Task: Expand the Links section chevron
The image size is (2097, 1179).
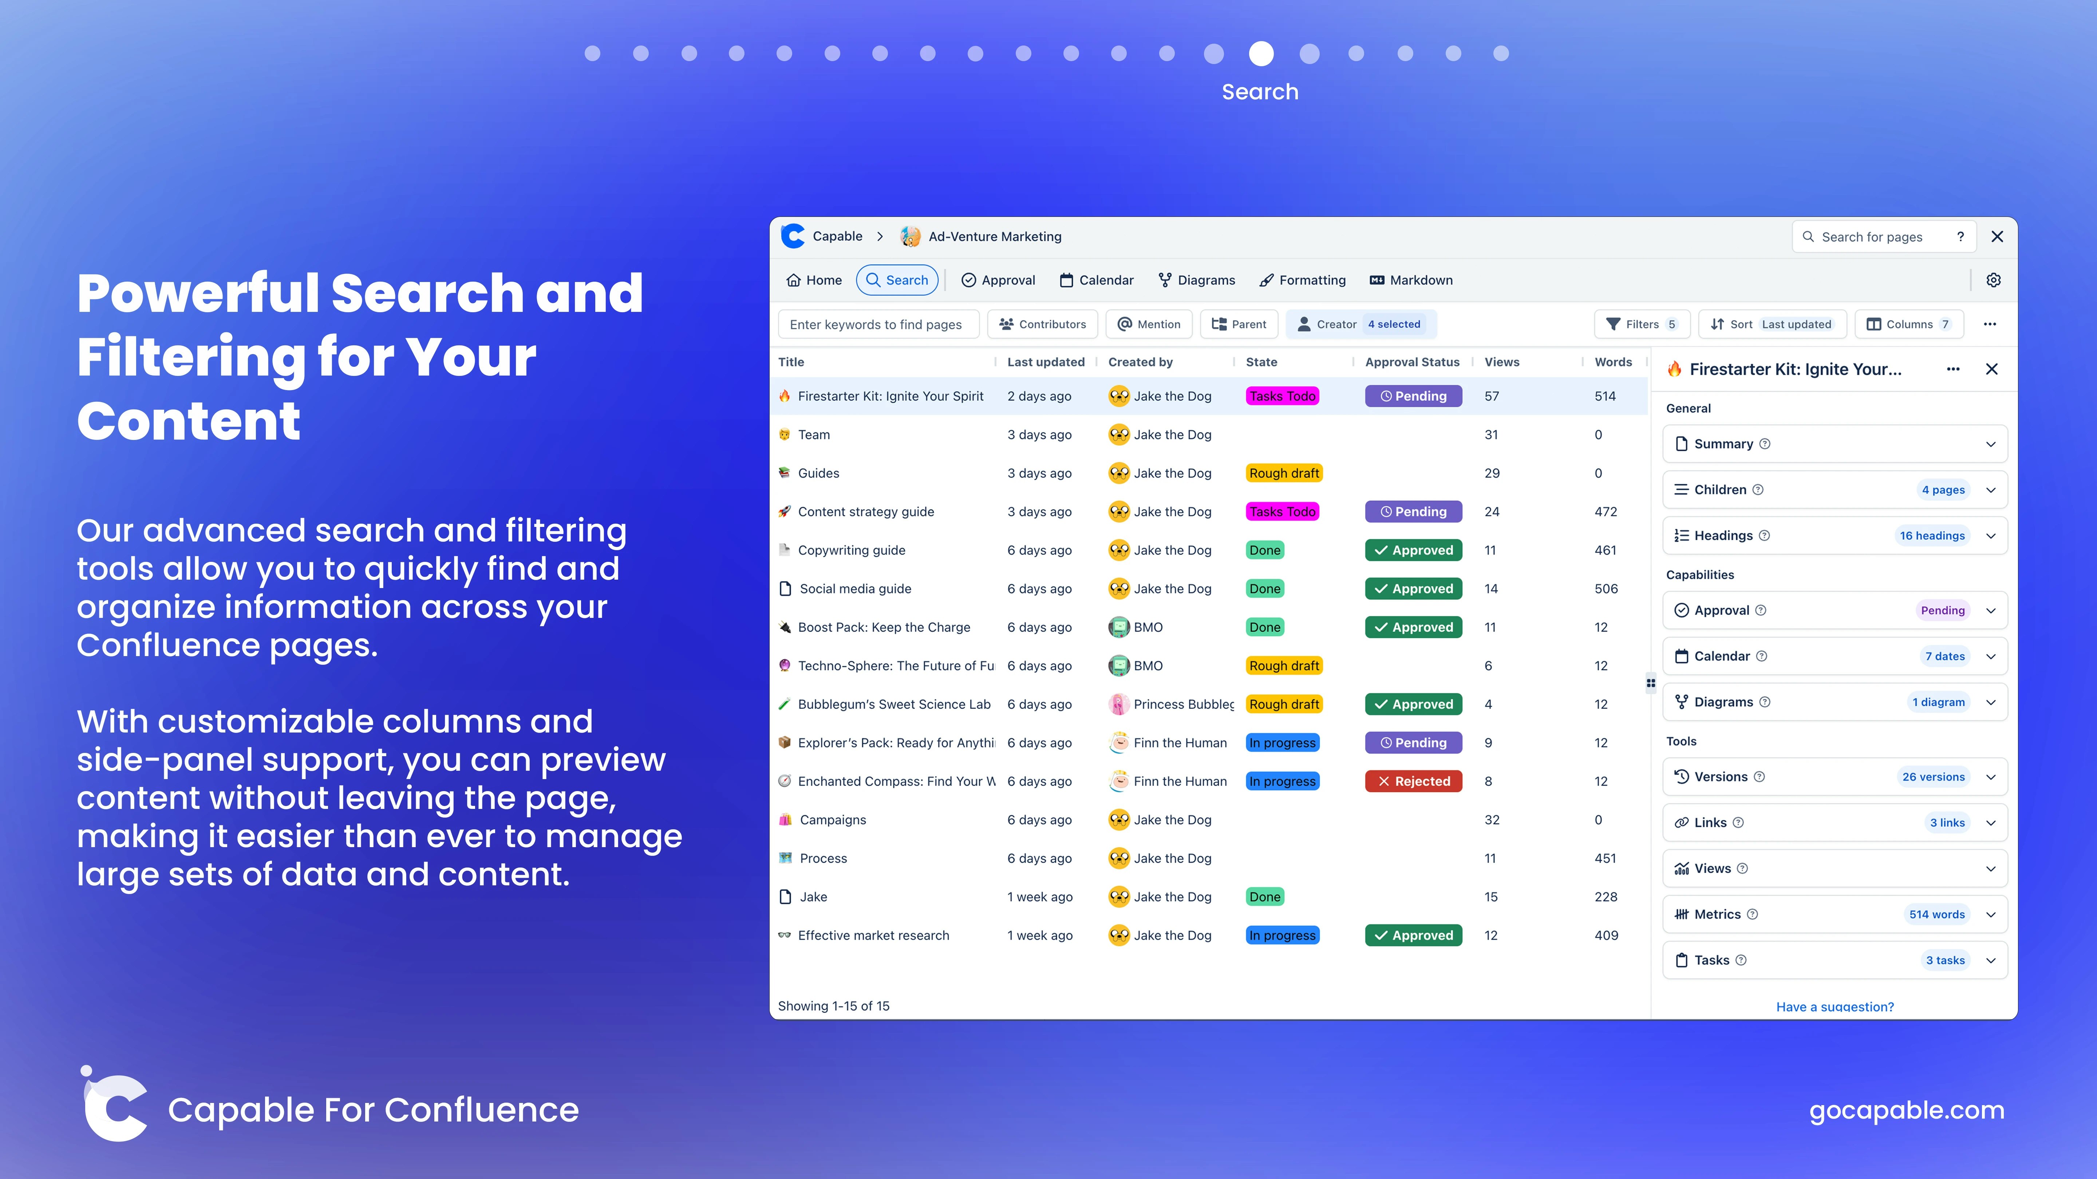Action: point(1991,823)
